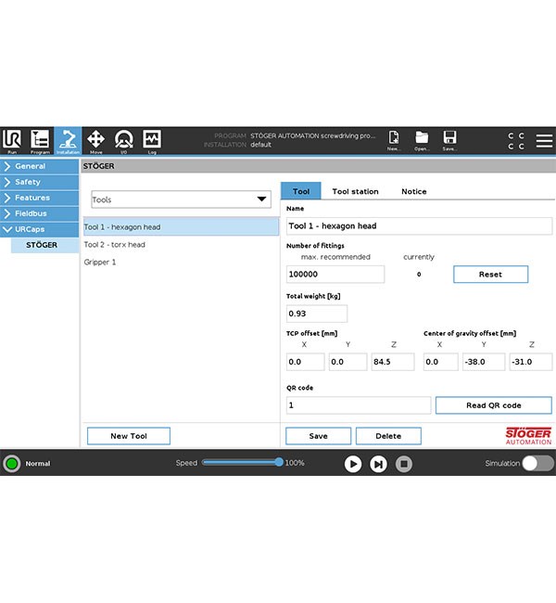Switch to the Notice tab

point(414,191)
